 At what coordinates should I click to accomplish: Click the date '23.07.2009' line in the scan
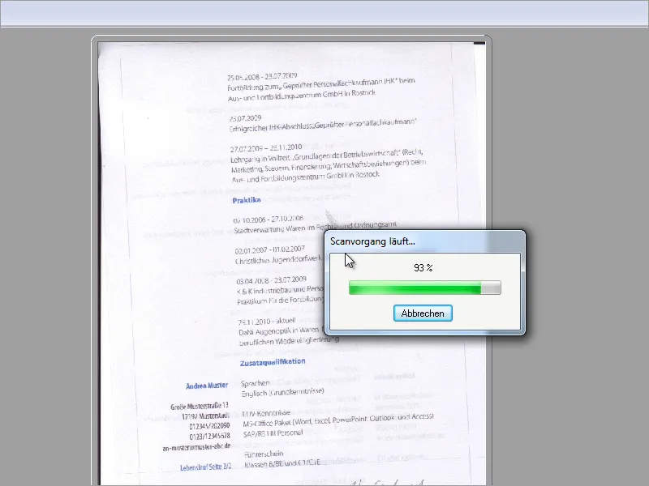pos(245,118)
